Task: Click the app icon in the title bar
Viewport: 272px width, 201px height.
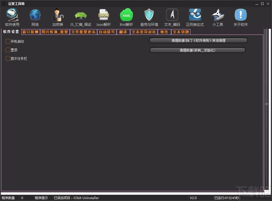Action: [x=4, y=4]
